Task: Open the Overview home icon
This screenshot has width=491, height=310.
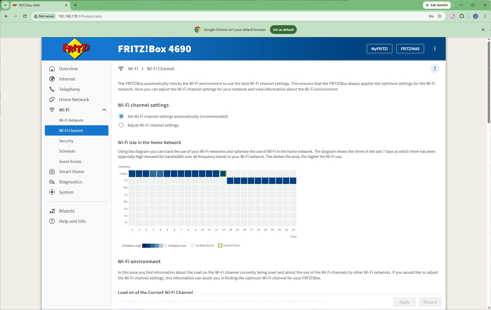Action: [x=52, y=69]
